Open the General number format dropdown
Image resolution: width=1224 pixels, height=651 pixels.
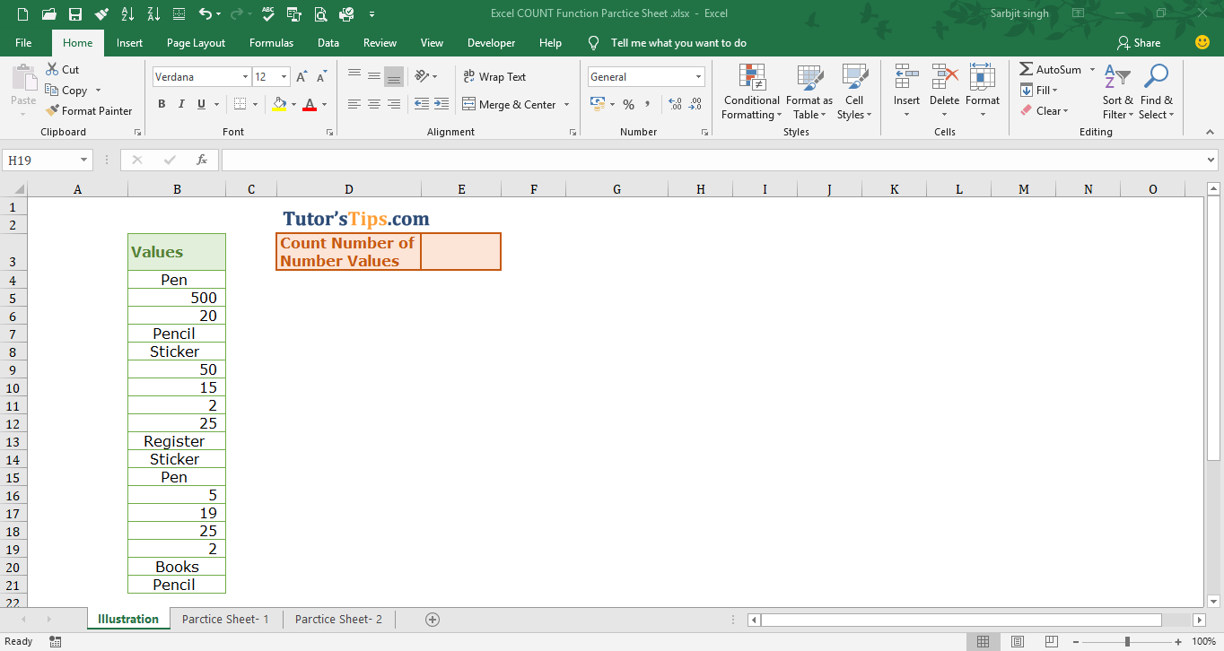(698, 77)
